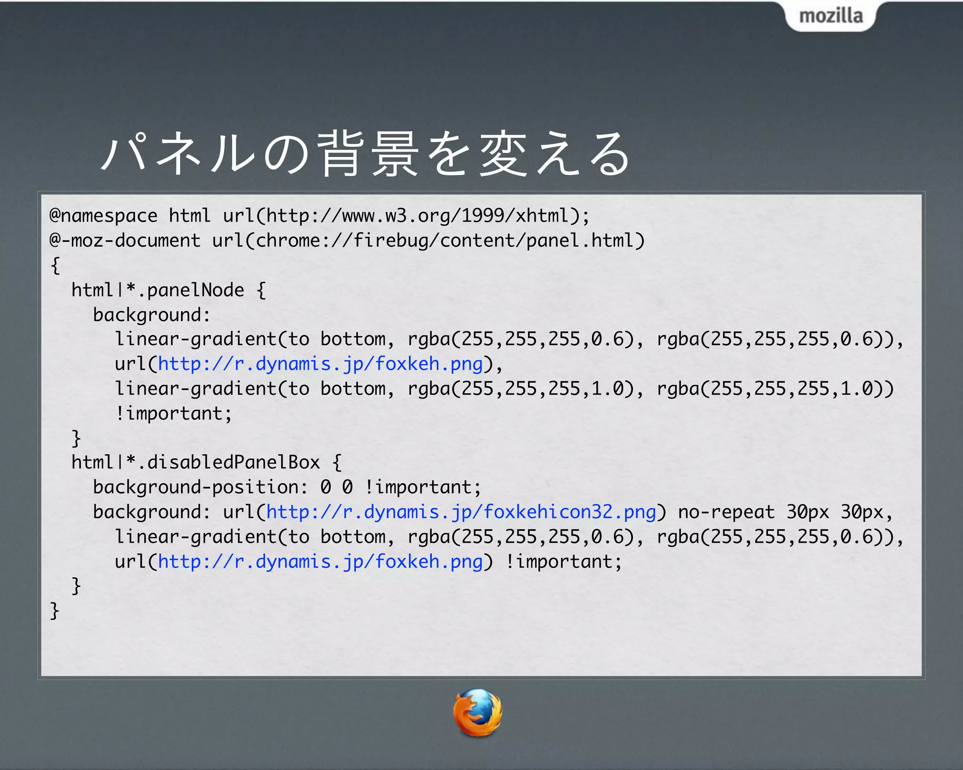Image resolution: width=963 pixels, height=770 pixels.
Task: Click the final closing brace of the code
Action: pos(55,611)
